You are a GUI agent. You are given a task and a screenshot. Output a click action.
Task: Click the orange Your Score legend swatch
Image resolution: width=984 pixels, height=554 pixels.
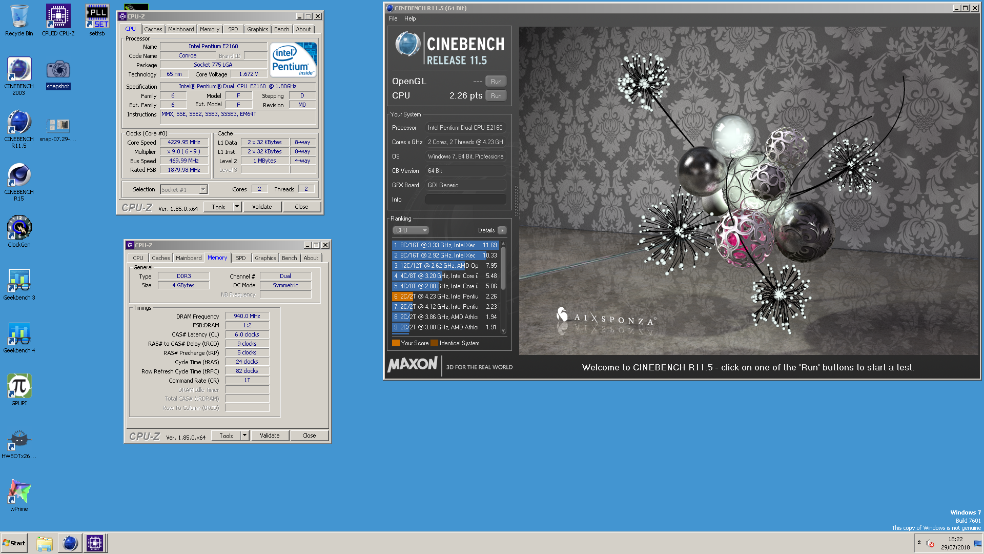click(396, 343)
